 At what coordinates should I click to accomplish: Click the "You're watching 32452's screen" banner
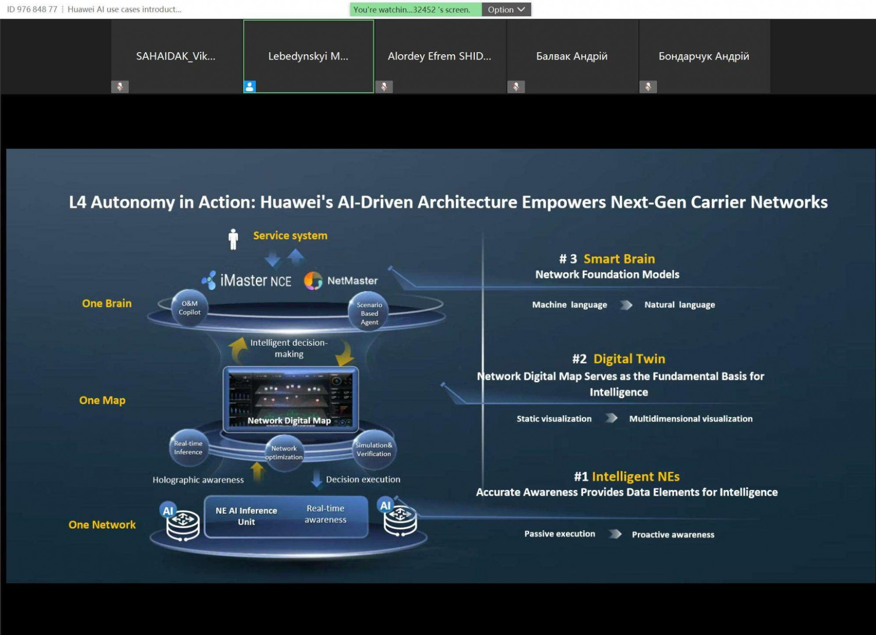[x=416, y=10]
